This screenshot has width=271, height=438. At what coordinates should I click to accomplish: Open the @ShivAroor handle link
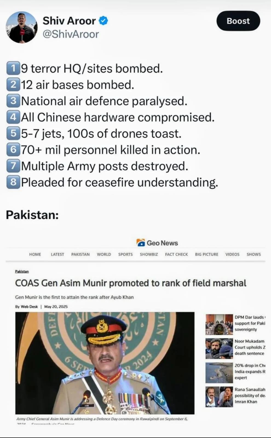pyautogui.click(x=71, y=34)
